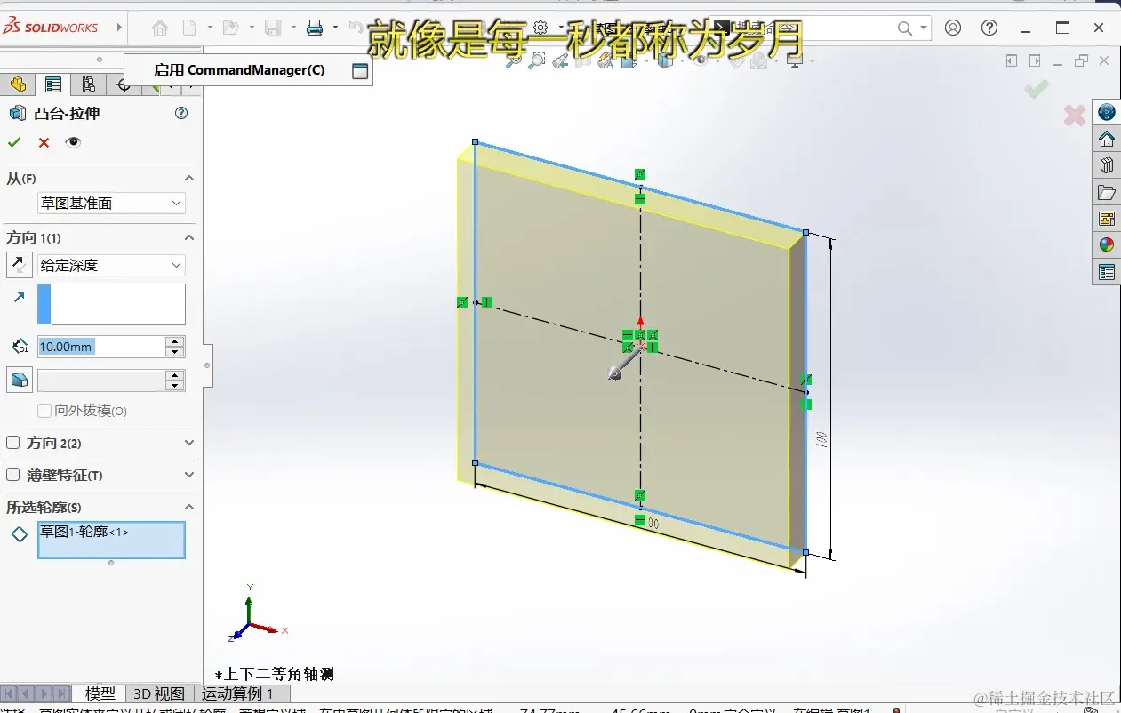Click the Previous View icon
The height and width of the screenshot is (713, 1121).
[560, 61]
